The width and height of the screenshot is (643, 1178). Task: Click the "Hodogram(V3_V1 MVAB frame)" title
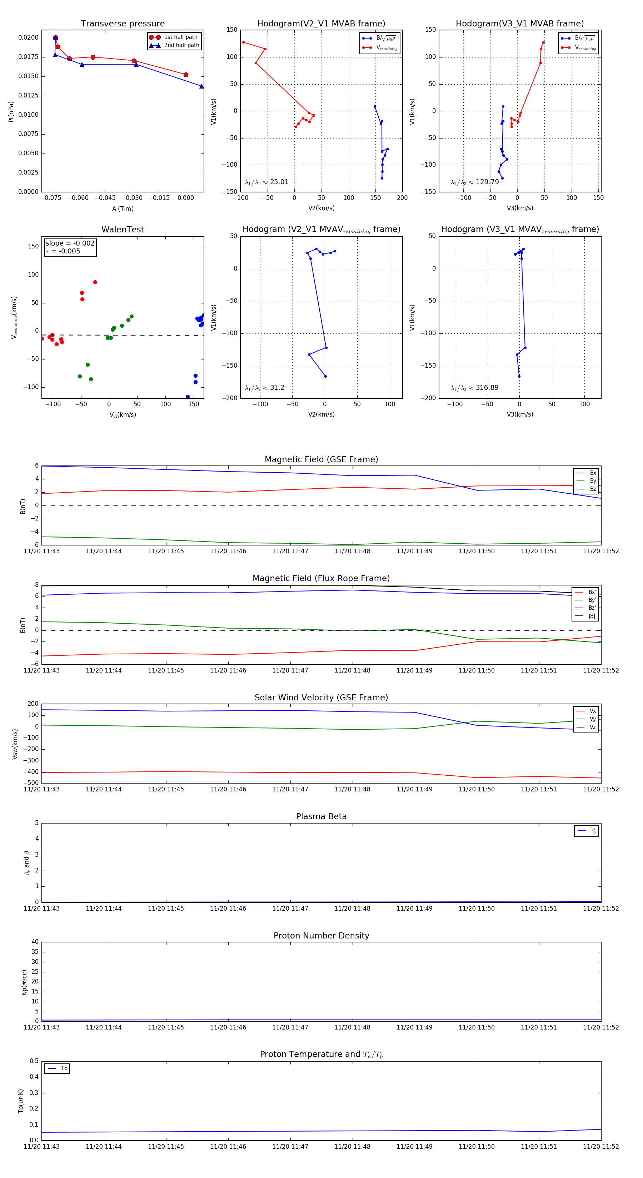[x=520, y=24]
